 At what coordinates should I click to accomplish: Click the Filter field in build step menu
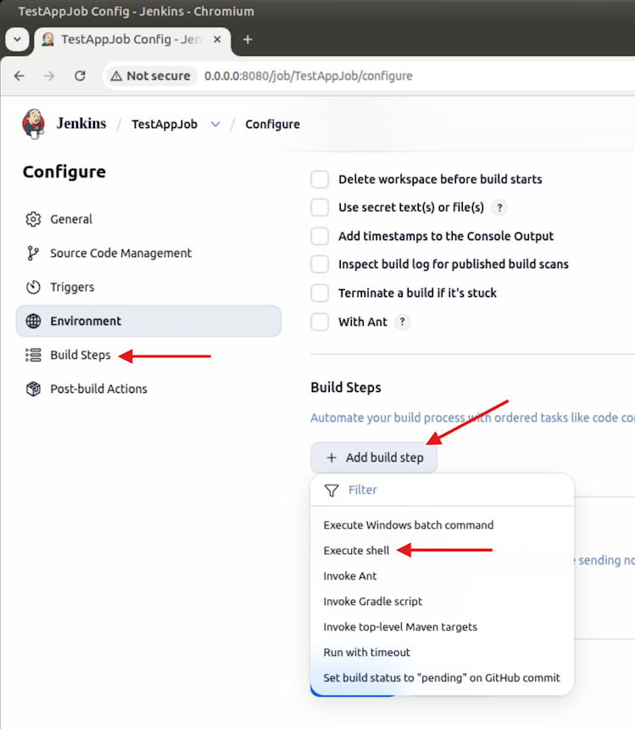(x=441, y=490)
